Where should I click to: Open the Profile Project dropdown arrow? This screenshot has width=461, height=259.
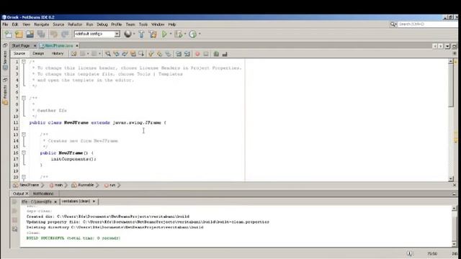(200, 34)
